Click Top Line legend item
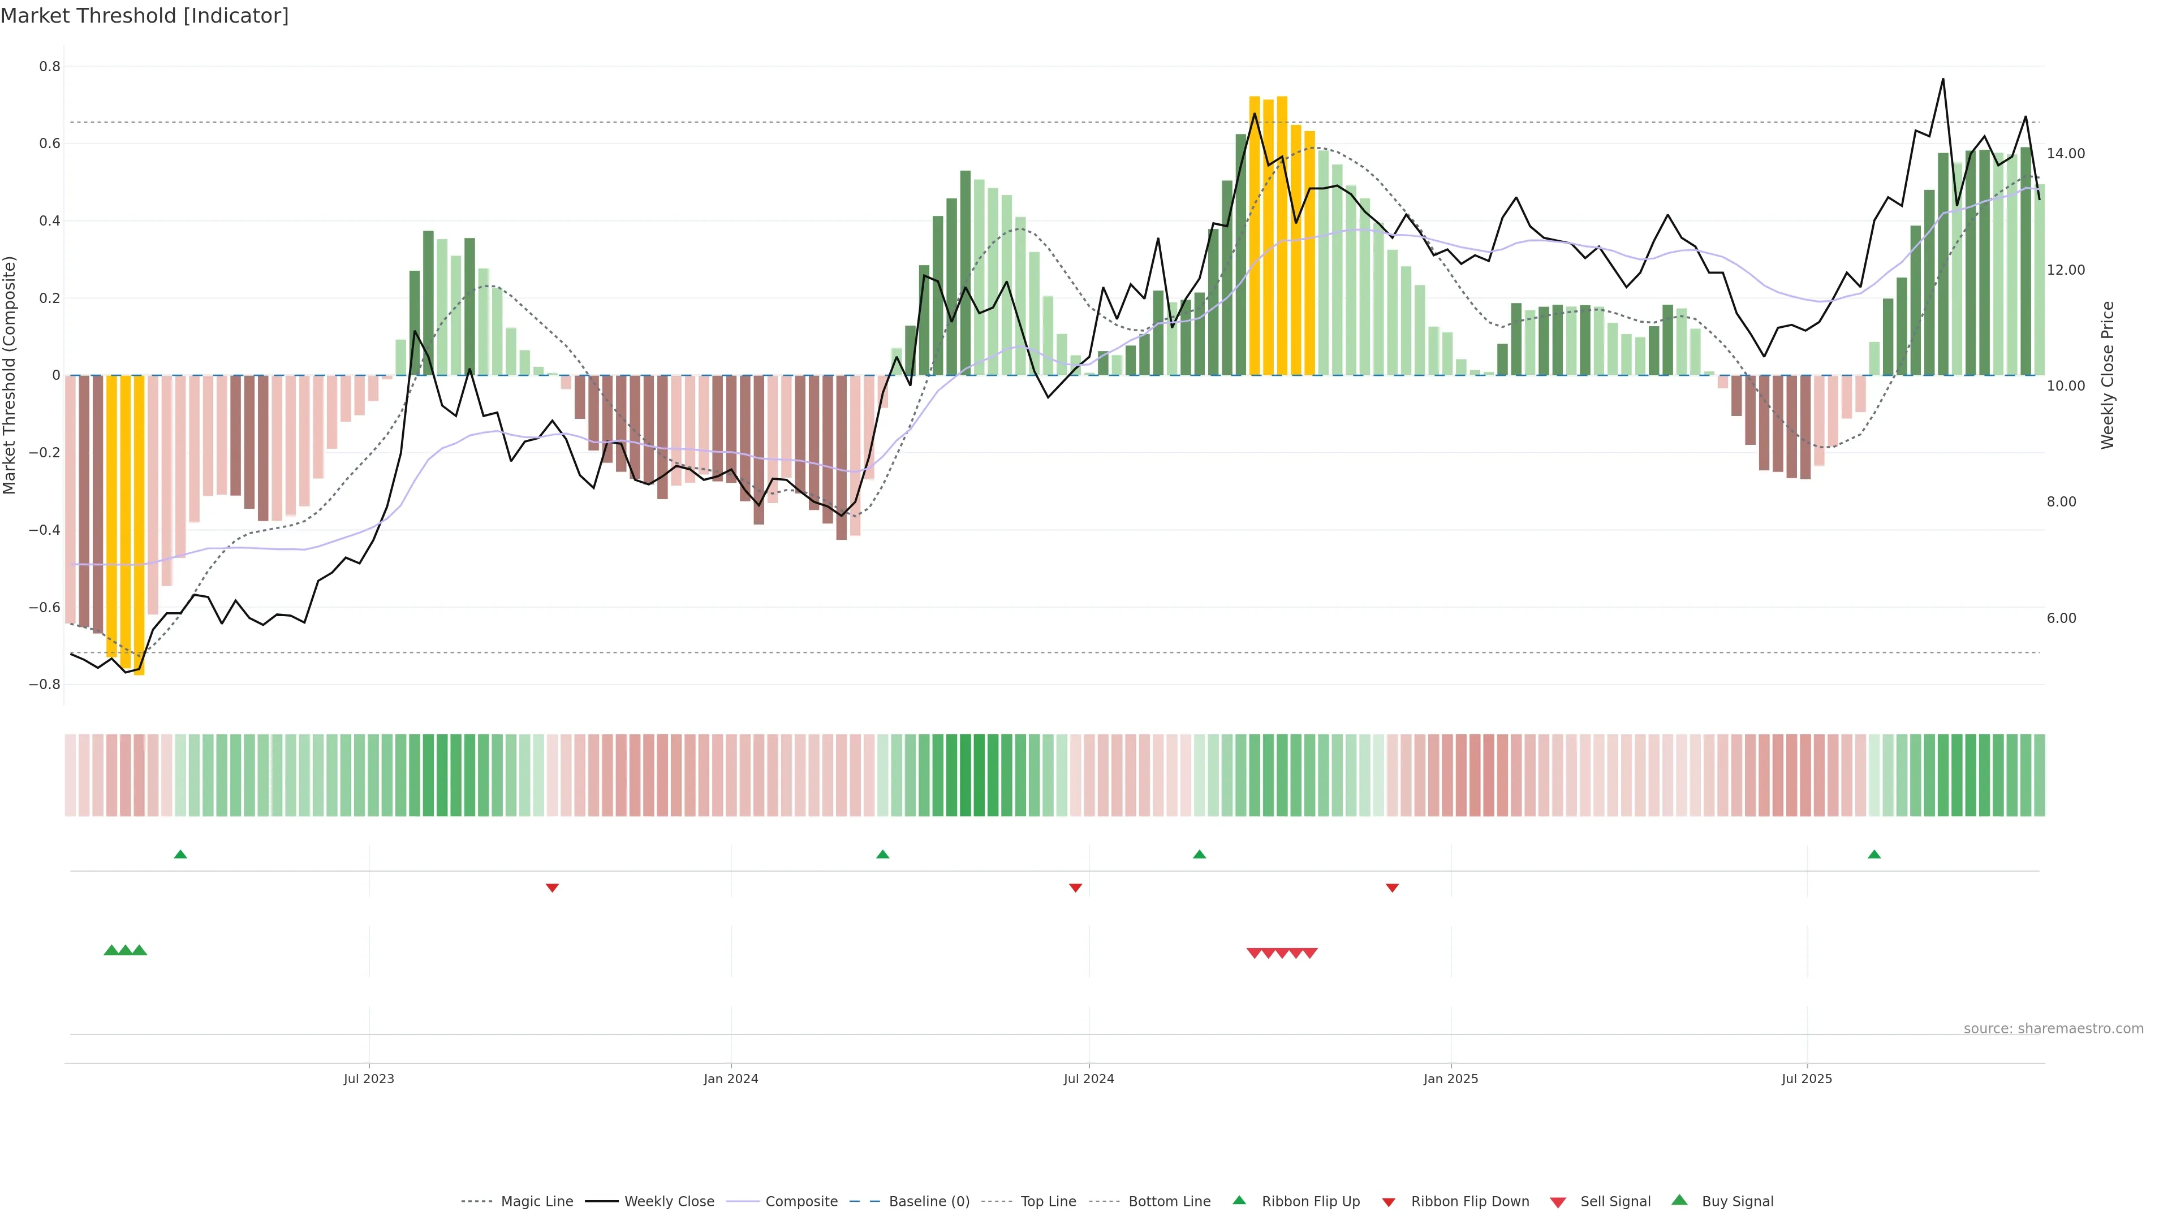This screenshot has width=2172, height=1221. 1048,1202
